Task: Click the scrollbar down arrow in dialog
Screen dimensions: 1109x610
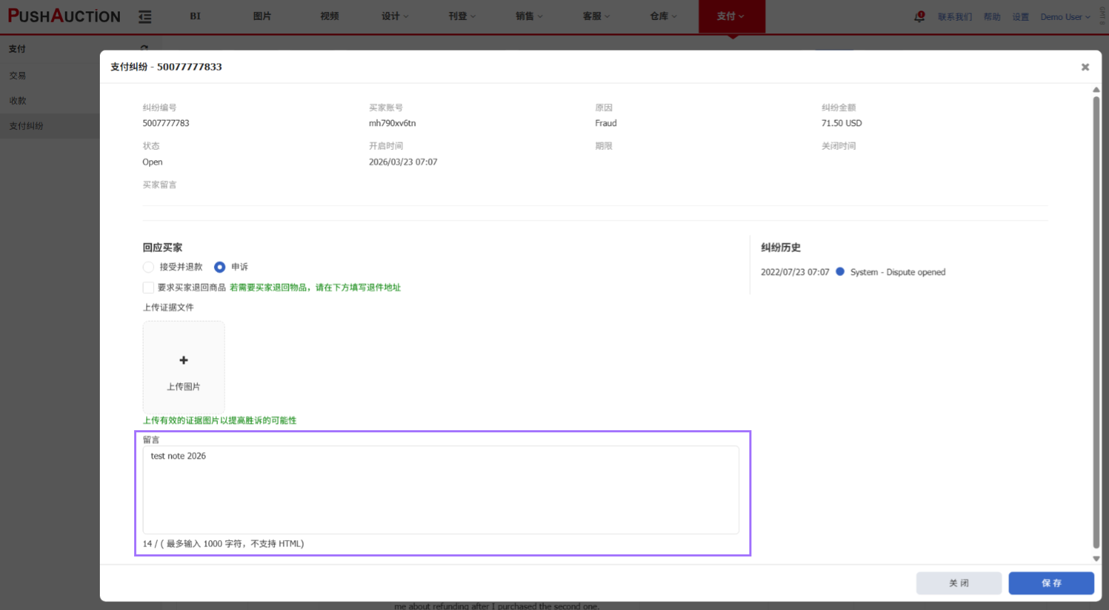Action: [1096, 559]
